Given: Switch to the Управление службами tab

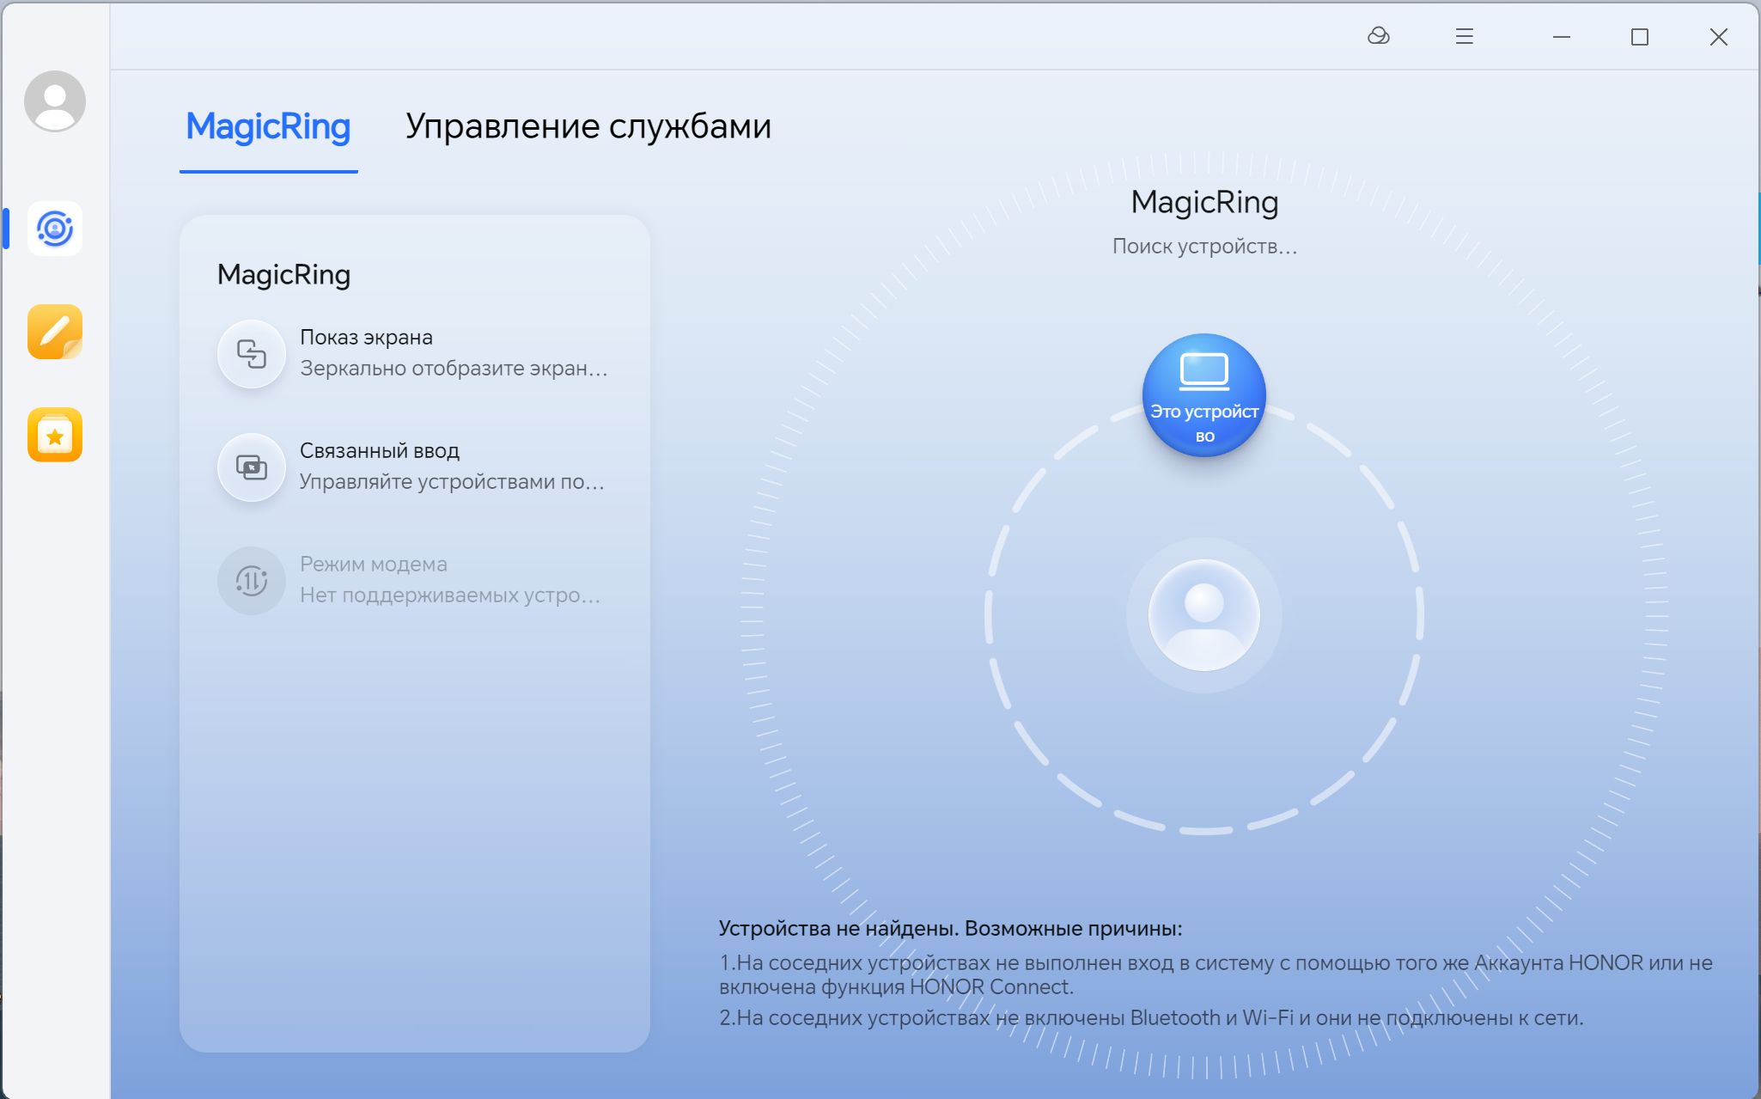Looking at the screenshot, I should point(588,126).
